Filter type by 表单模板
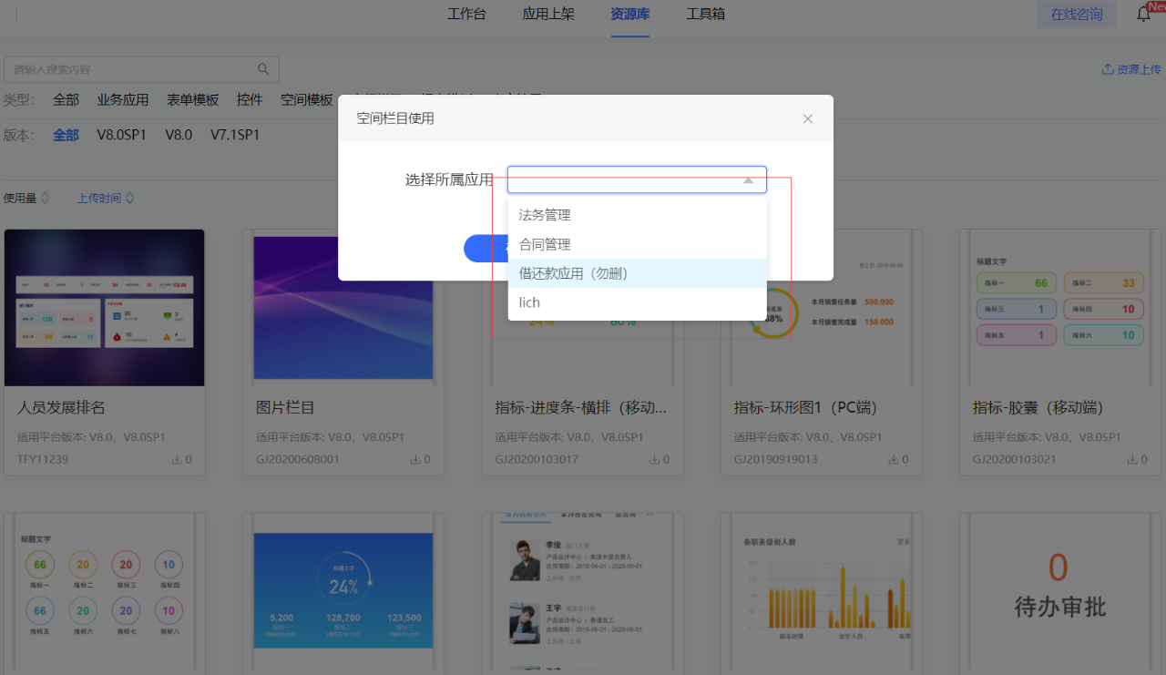The image size is (1166, 675). coord(192,100)
